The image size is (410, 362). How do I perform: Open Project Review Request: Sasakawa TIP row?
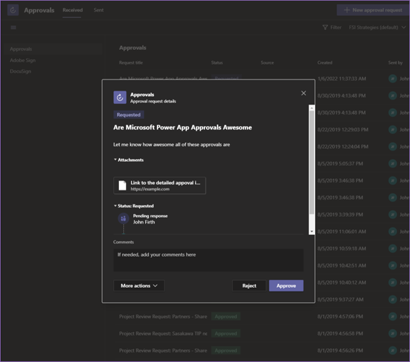click(163, 333)
